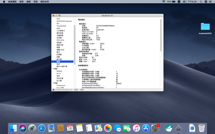
Task: Select WWAN in the sidebar
Action: [x=59, y=71]
